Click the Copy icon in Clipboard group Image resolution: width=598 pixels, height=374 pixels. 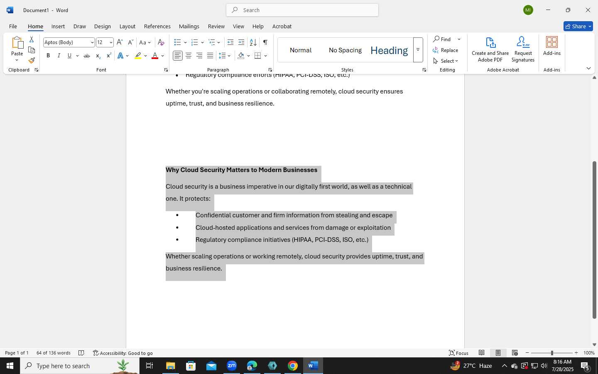pyautogui.click(x=32, y=50)
